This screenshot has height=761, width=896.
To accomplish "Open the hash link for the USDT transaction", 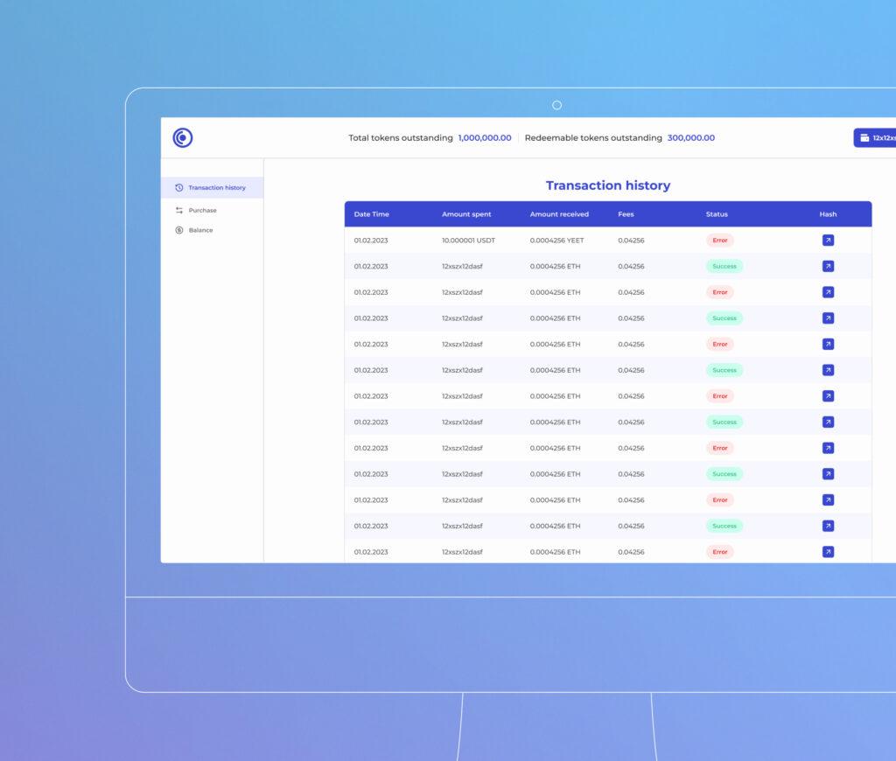I will (828, 240).
